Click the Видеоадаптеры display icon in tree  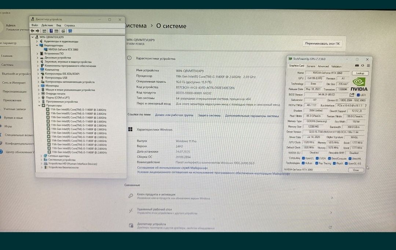pyautogui.click(x=41, y=45)
